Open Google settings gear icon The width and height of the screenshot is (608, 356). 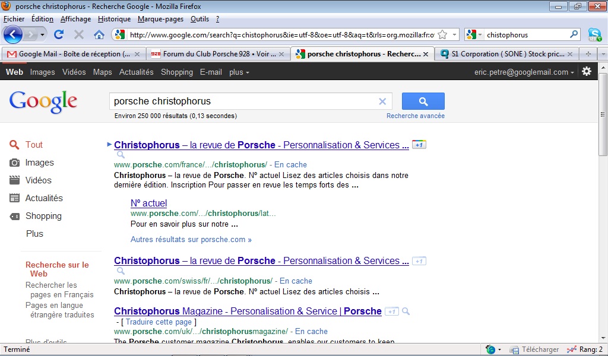tap(587, 72)
